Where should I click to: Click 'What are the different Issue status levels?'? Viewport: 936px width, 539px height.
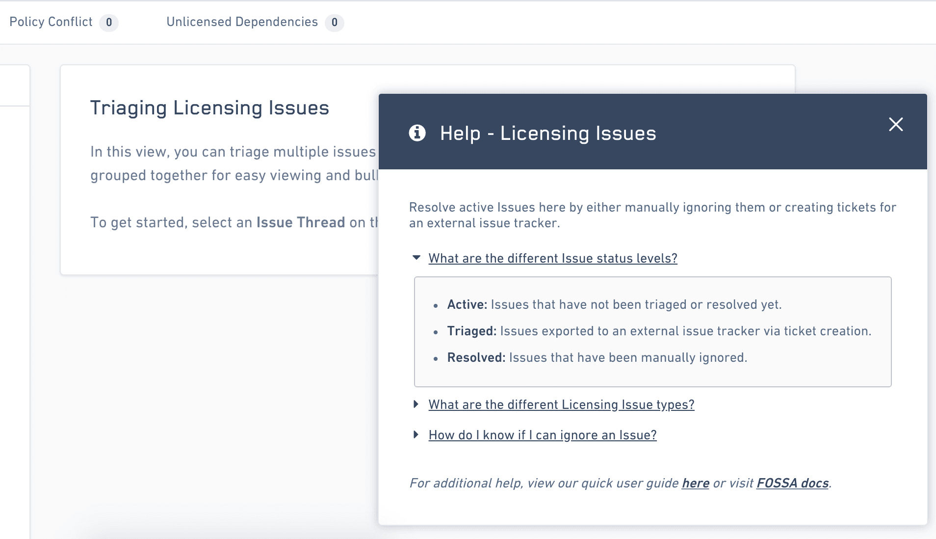(552, 258)
